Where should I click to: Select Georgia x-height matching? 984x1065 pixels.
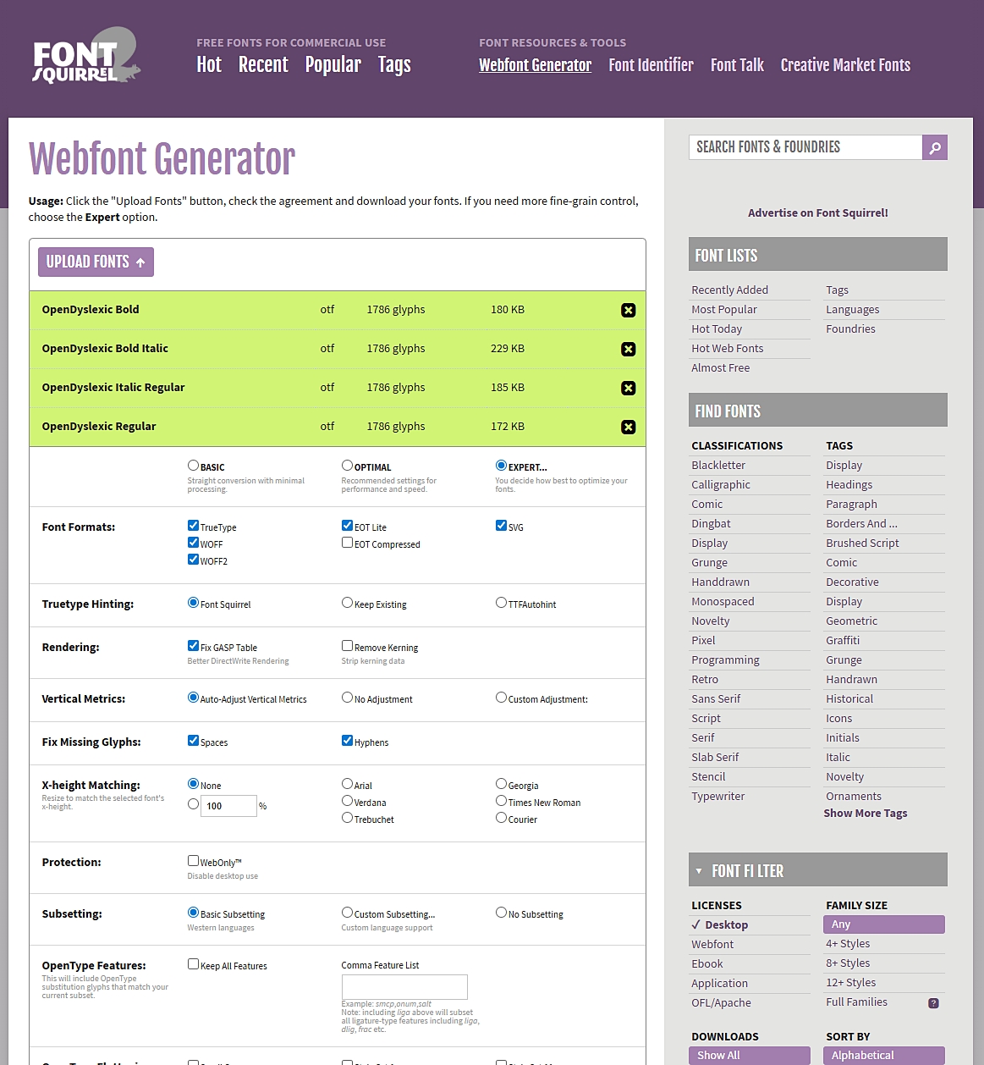(501, 784)
